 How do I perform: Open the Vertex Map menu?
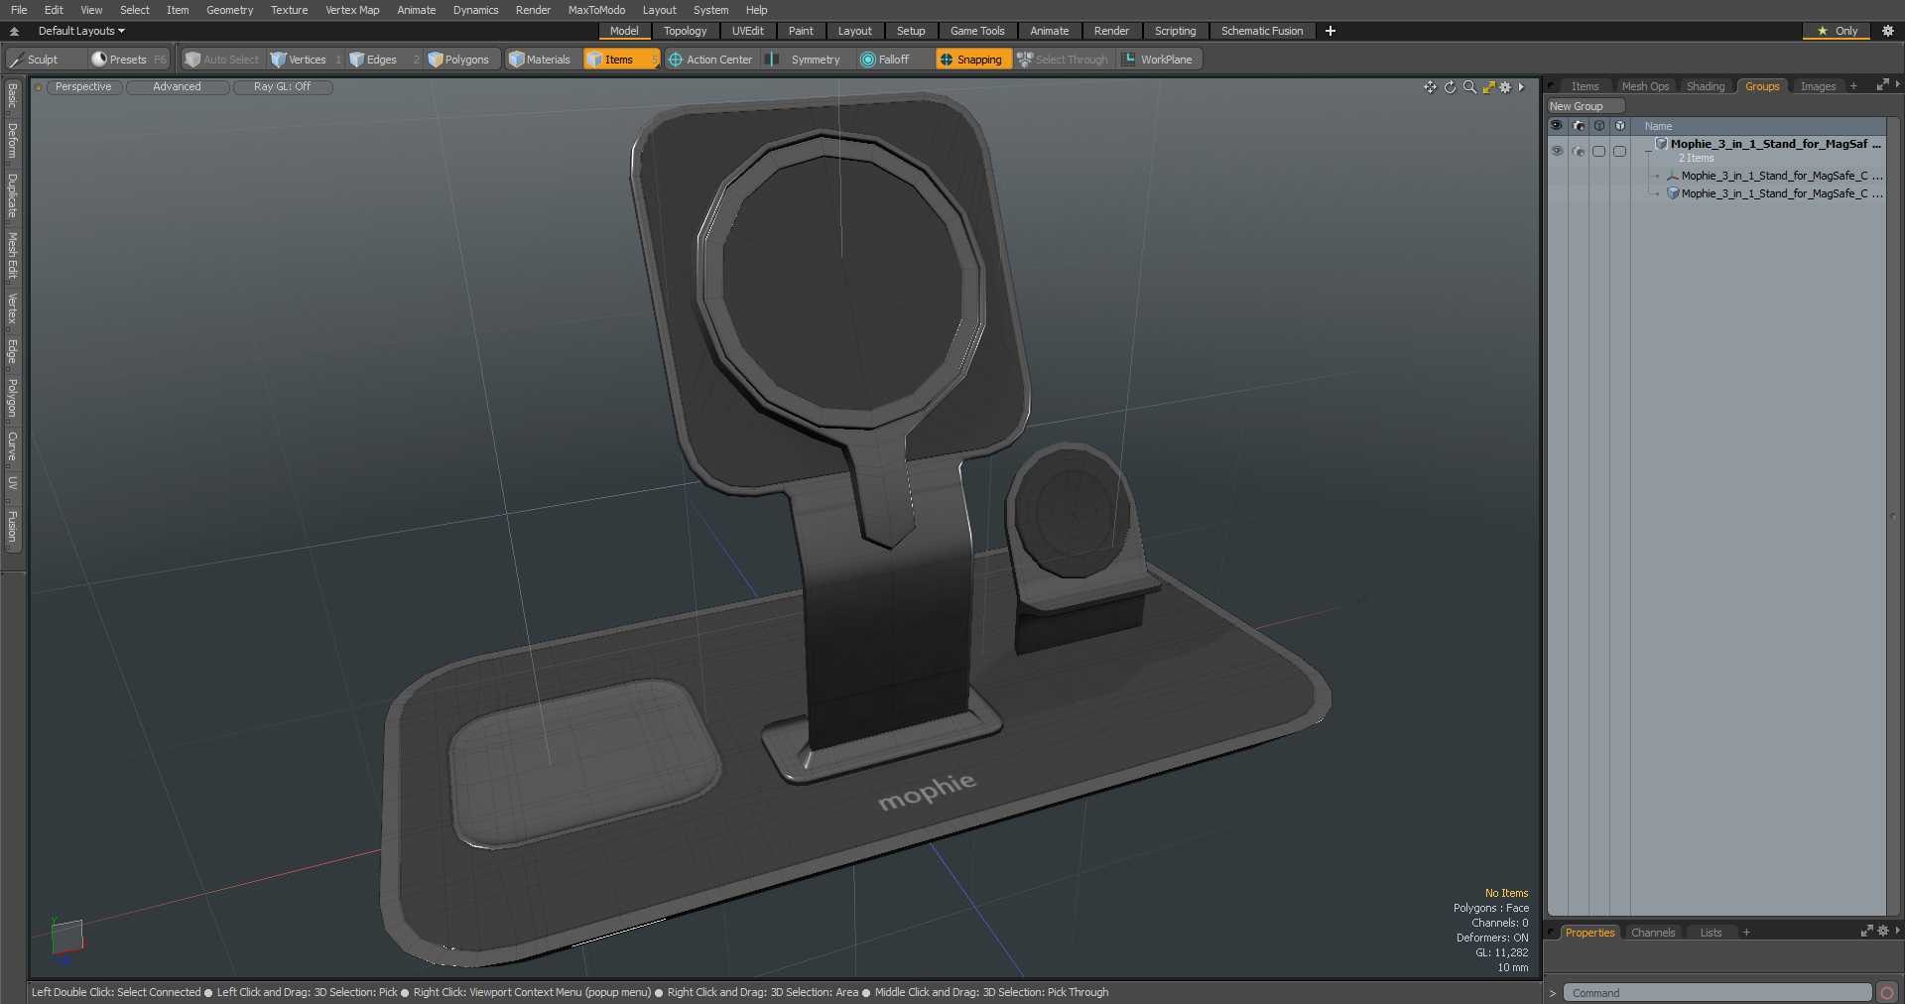pyautogui.click(x=352, y=10)
